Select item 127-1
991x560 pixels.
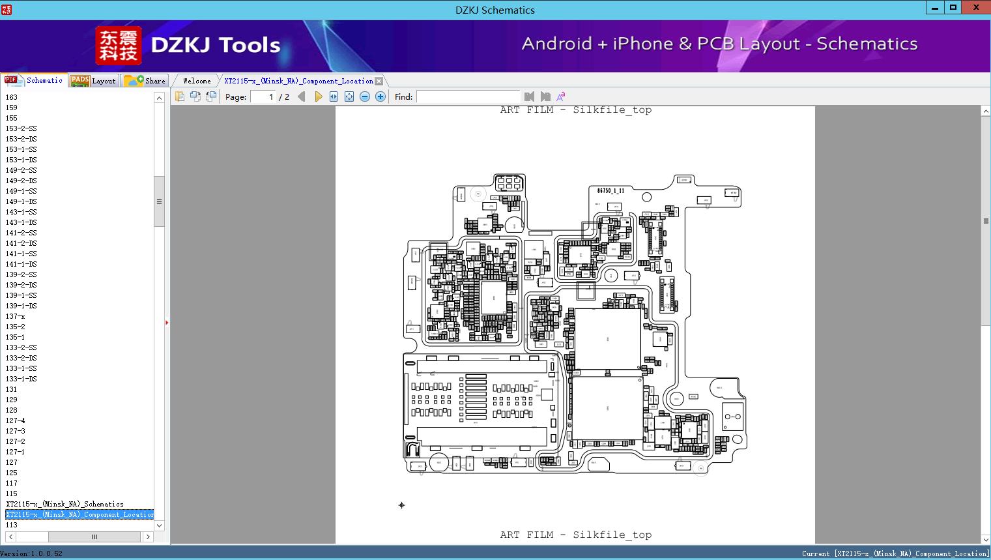(16, 452)
